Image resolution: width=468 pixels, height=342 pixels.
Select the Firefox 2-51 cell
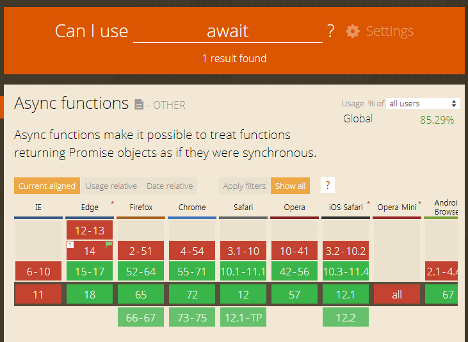pos(141,250)
